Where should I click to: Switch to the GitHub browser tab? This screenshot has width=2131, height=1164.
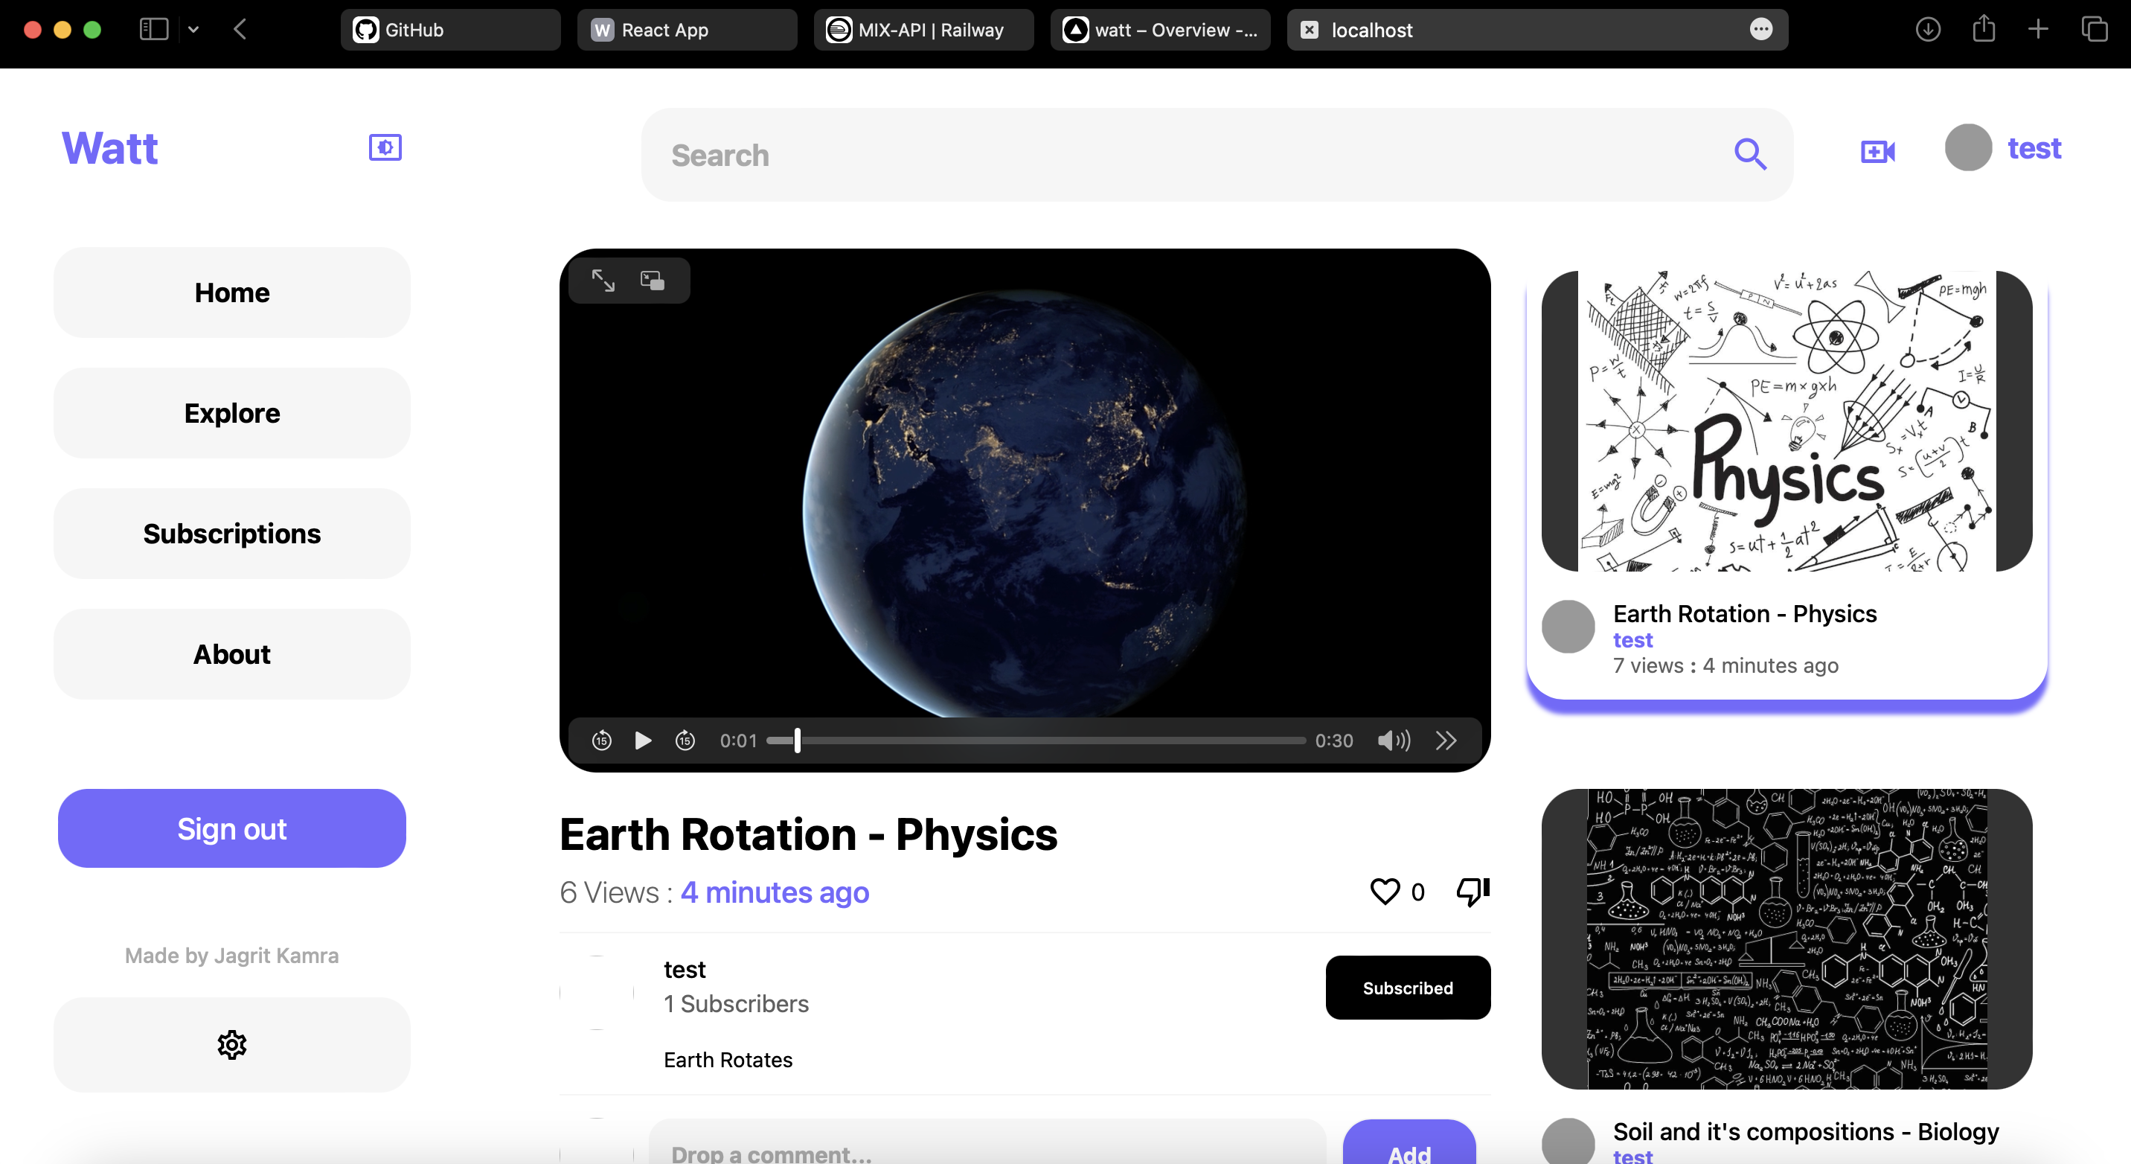pyautogui.click(x=450, y=29)
